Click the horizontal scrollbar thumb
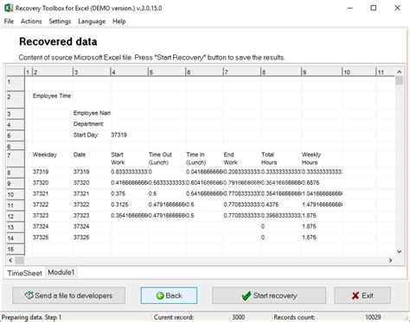The width and height of the screenshot is (410, 322). 19,261
